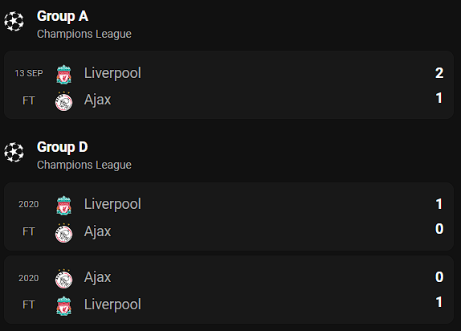Click the 13 SEP match date
Viewport: 461px width, 331px height.
(x=29, y=73)
